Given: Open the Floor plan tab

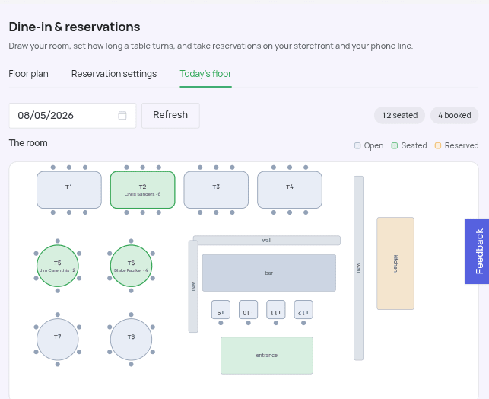Looking at the screenshot, I should pyautogui.click(x=28, y=74).
